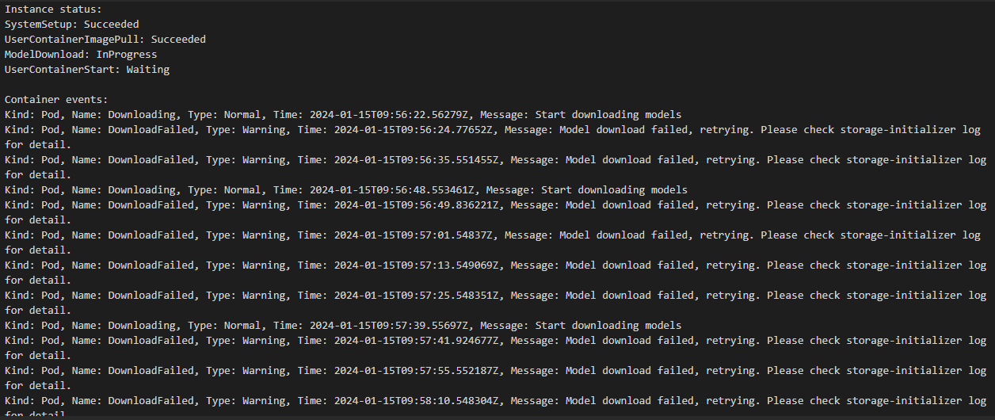
Task: Click the 'Container events:' heading
Action: tap(55, 100)
